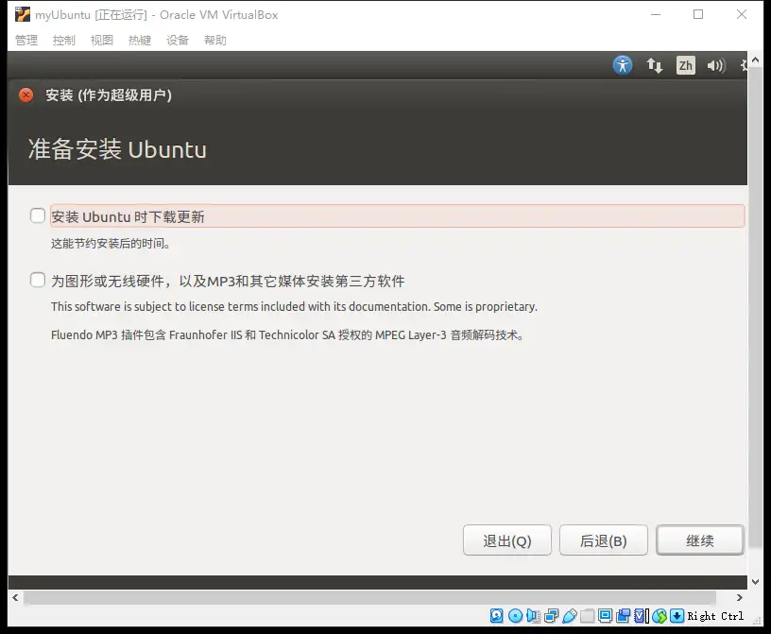This screenshot has width=771, height=634.
Task: Enable third-party software for graphics and MP3
Action: click(38, 281)
